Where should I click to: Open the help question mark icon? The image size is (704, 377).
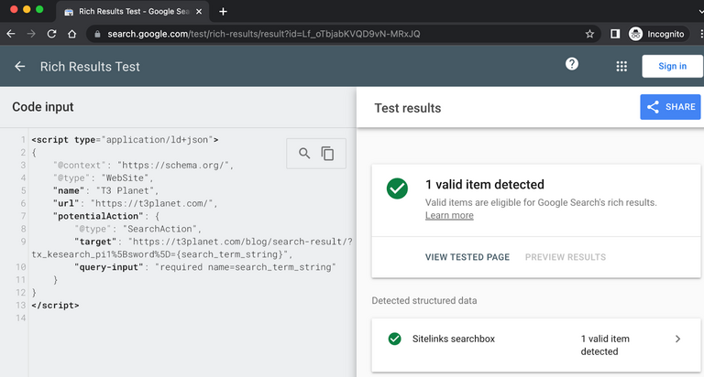[x=572, y=64]
